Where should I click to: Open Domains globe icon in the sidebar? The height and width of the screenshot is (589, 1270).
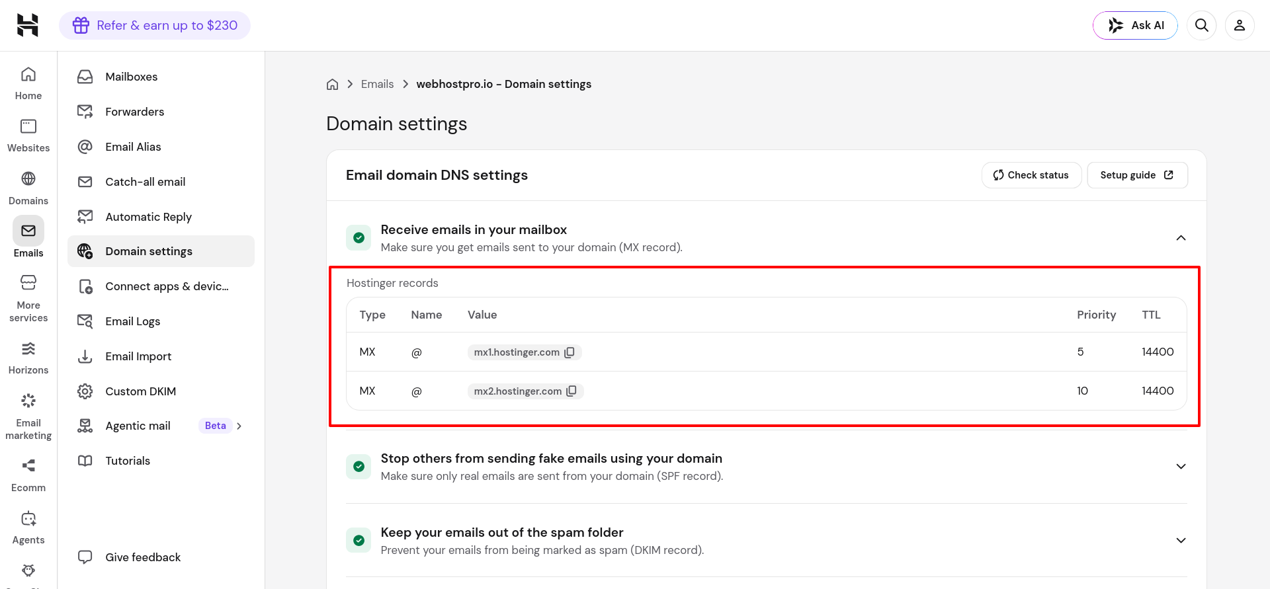coord(28,178)
